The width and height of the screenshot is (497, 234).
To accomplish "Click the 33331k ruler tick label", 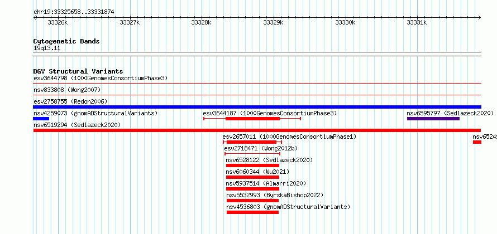I will tap(417, 22).
